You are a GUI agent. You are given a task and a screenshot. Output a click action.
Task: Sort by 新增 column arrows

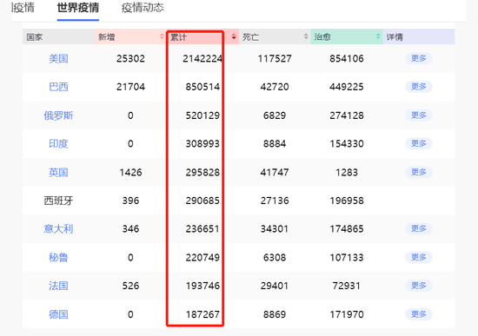coord(162,36)
